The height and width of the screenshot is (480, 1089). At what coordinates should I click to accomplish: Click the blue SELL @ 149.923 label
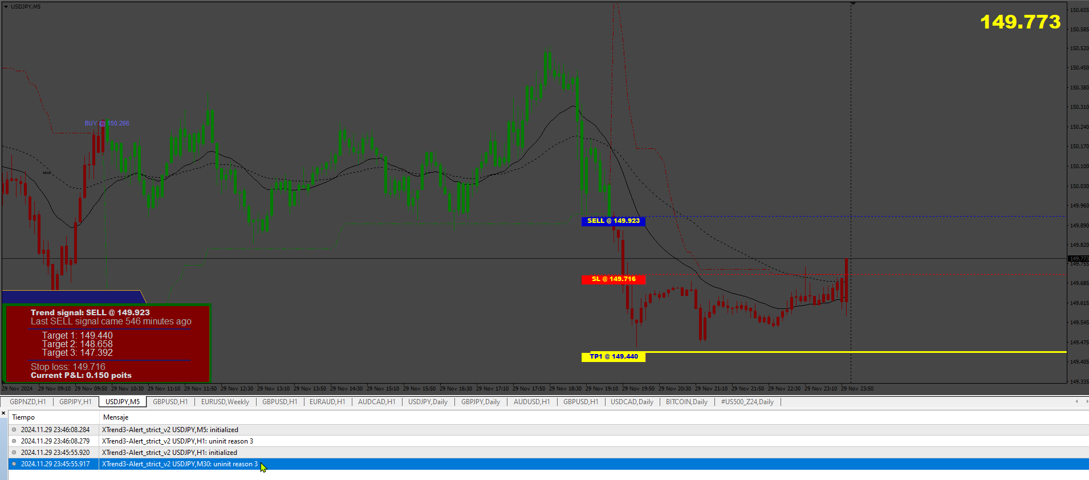[x=613, y=221]
